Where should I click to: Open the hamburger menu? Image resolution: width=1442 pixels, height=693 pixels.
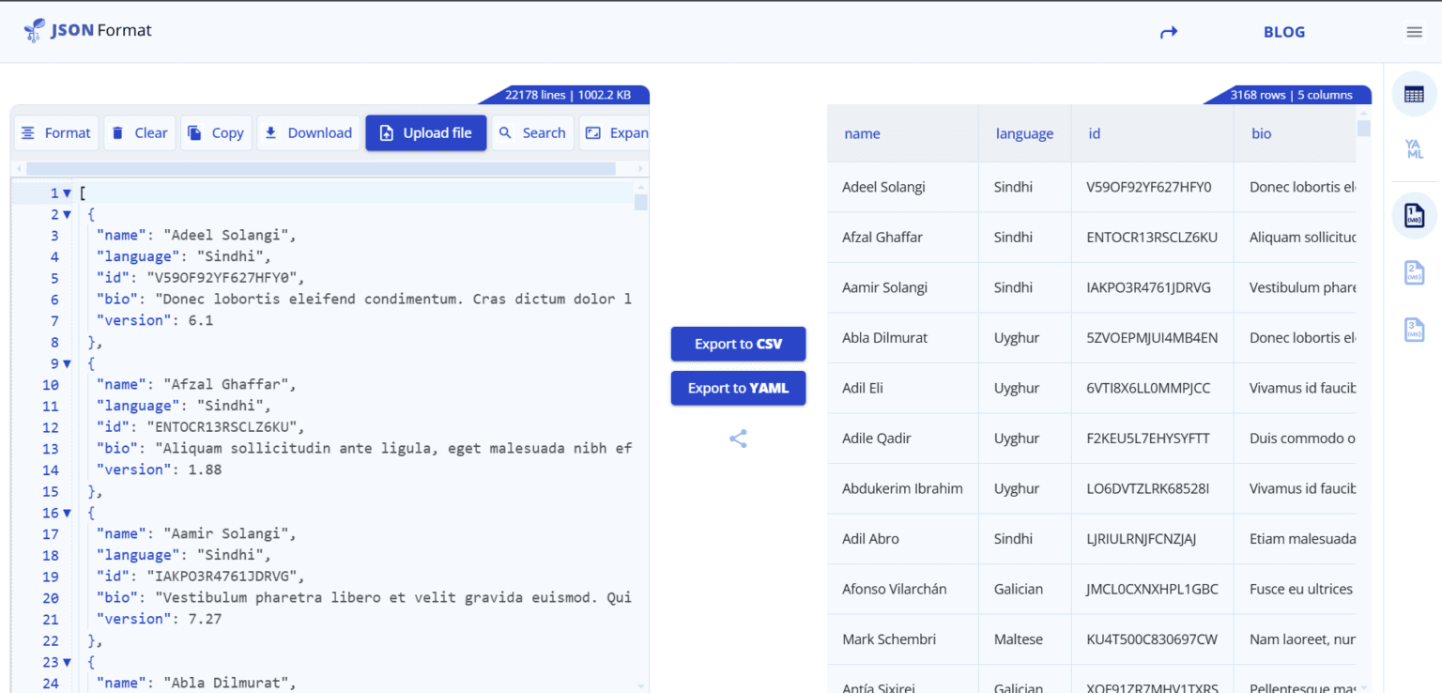pos(1414,31)
